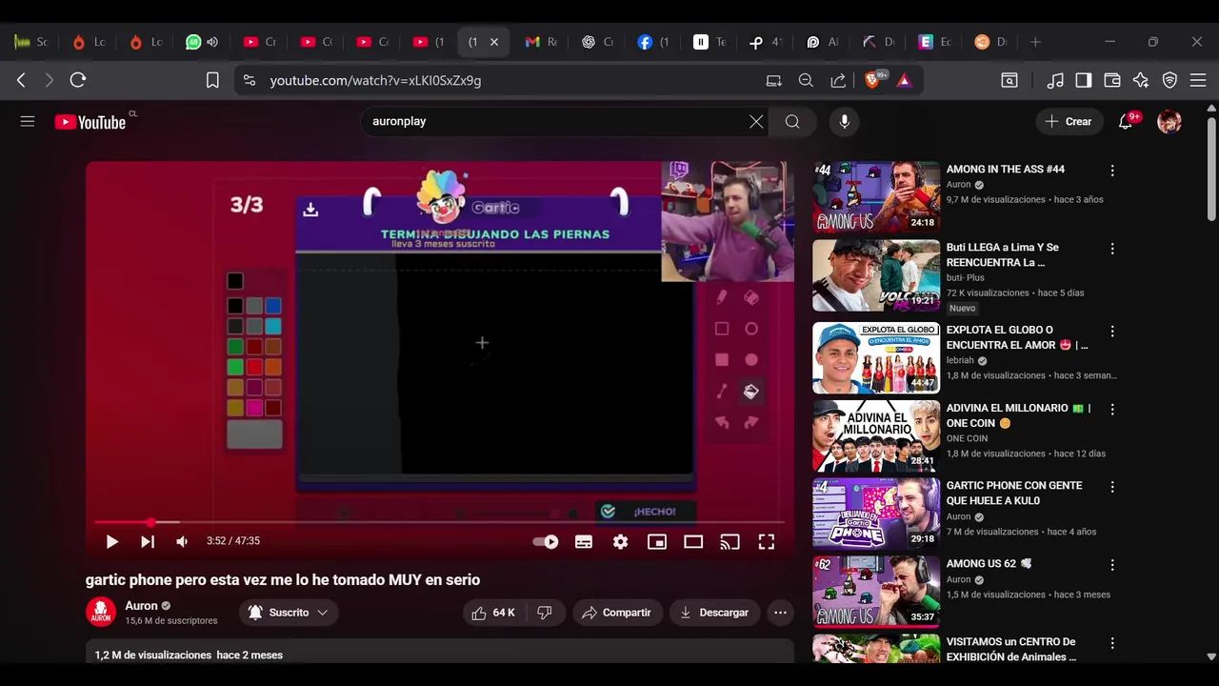
Task: Open YouTube notifications bell
Action: coord(1126,121)
